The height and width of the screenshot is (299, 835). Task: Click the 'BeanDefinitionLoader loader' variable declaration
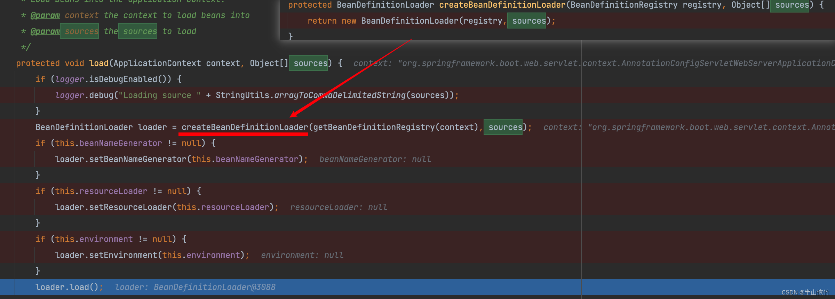101,127
